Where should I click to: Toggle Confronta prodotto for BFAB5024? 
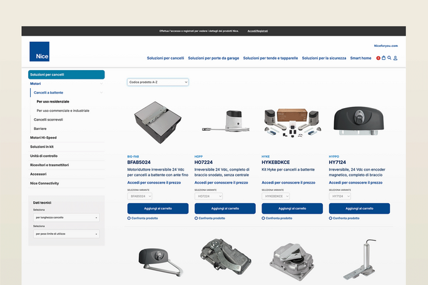point(129,218)
